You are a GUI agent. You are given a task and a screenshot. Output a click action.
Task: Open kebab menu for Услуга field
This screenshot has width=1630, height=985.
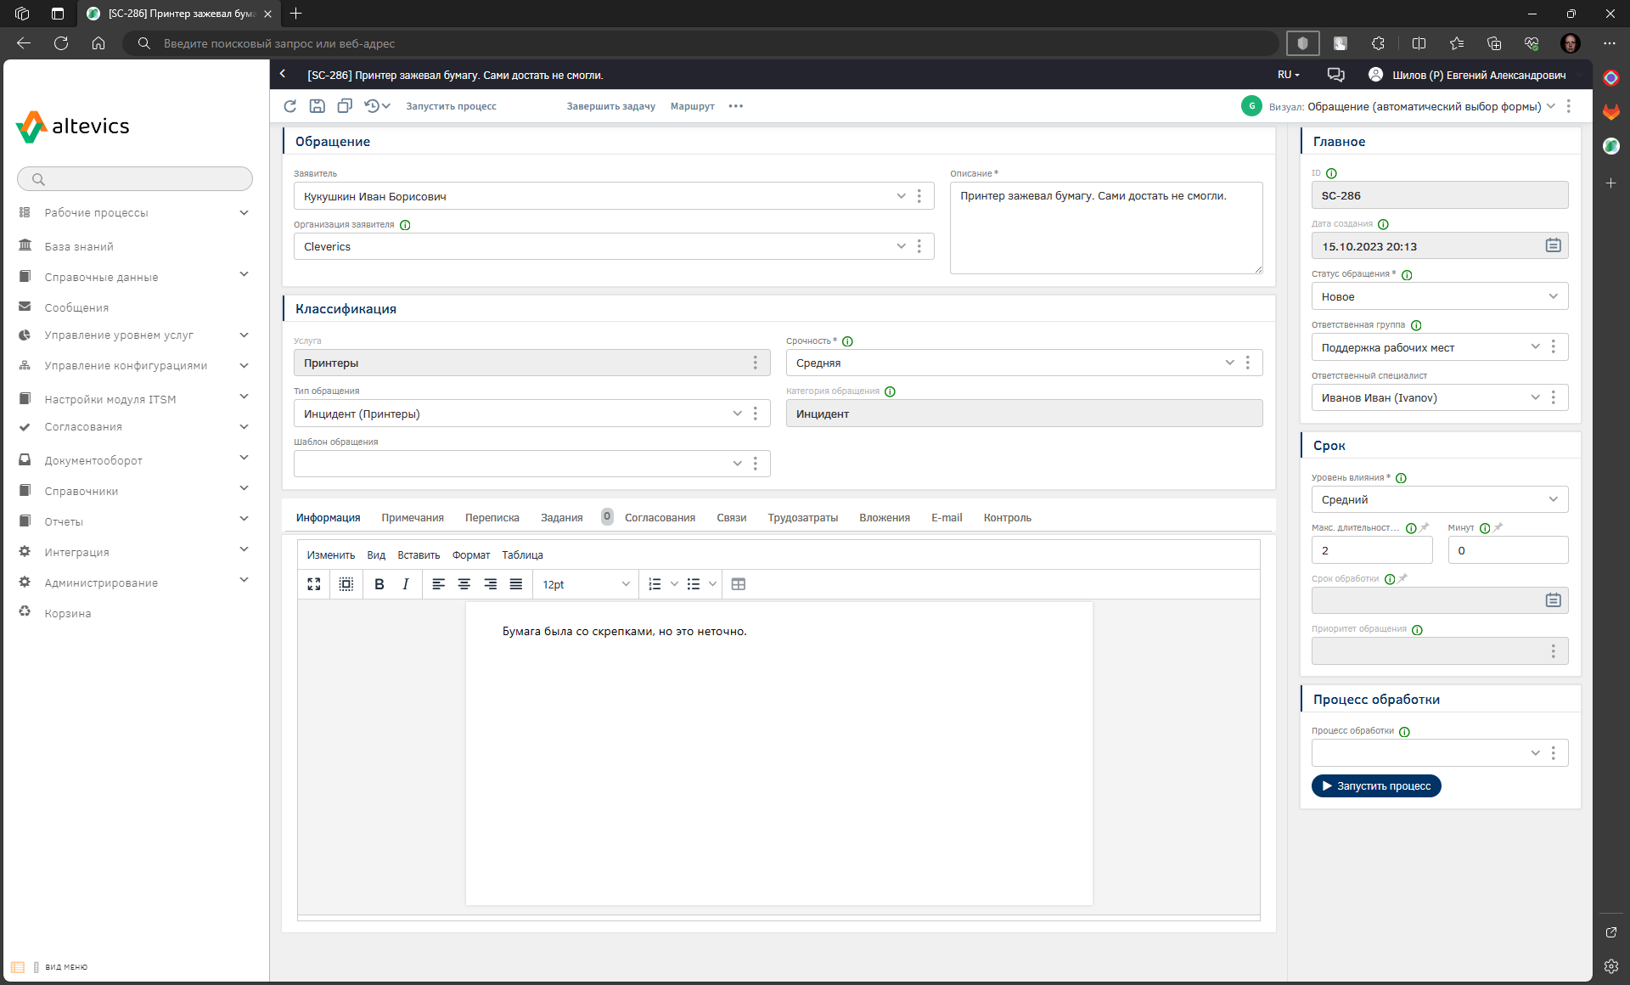(755, 363)
